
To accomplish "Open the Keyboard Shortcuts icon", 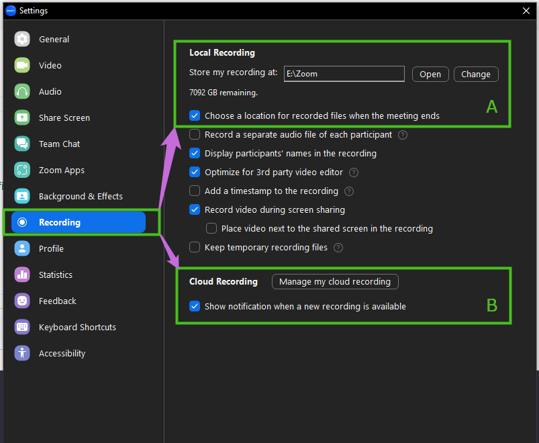I will click(22, 327).
